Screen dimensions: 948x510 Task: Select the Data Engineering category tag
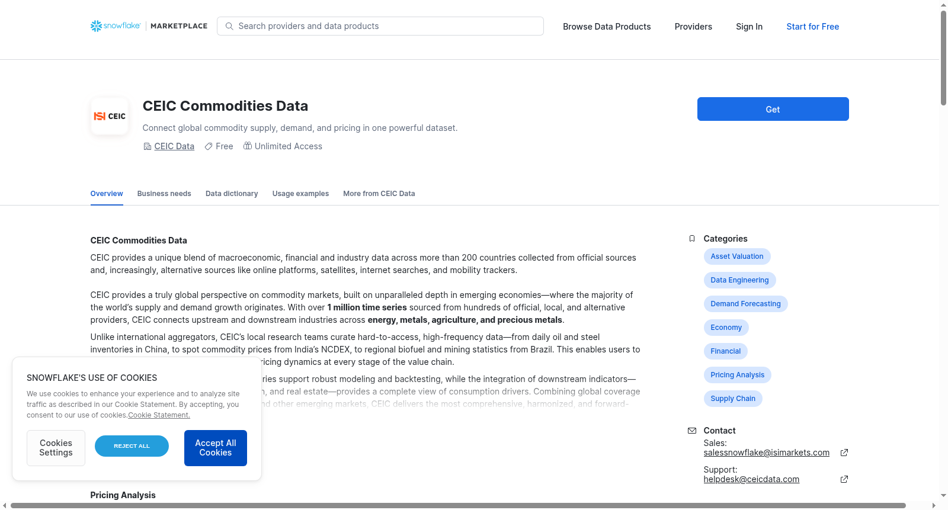(739, 280)
